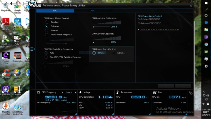Show hidden tray icons chevron
The height and width of the screenshot is (119, 211).
tap(204, 92)
